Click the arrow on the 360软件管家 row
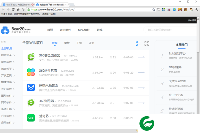This screenshot has width=200, height=133. tap(141, 73)
